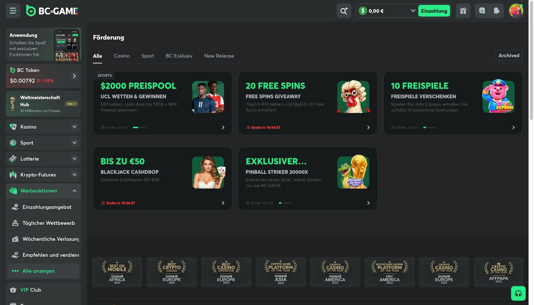Viewport: 534px width, 305px height.
Task: Click the Pinball Striker progress bar
Action: coord(285,203)
